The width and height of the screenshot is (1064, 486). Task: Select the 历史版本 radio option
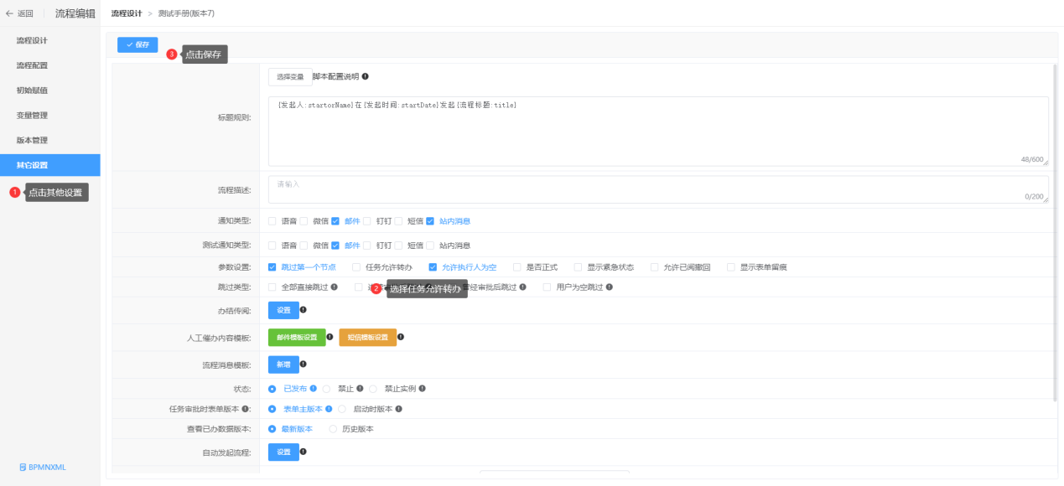(x=333, y=429)
